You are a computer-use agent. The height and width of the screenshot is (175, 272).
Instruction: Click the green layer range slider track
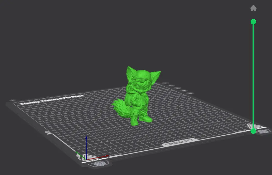tap(253, 76)
